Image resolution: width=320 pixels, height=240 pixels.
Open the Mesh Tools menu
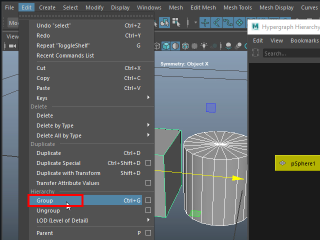point(237,7)
